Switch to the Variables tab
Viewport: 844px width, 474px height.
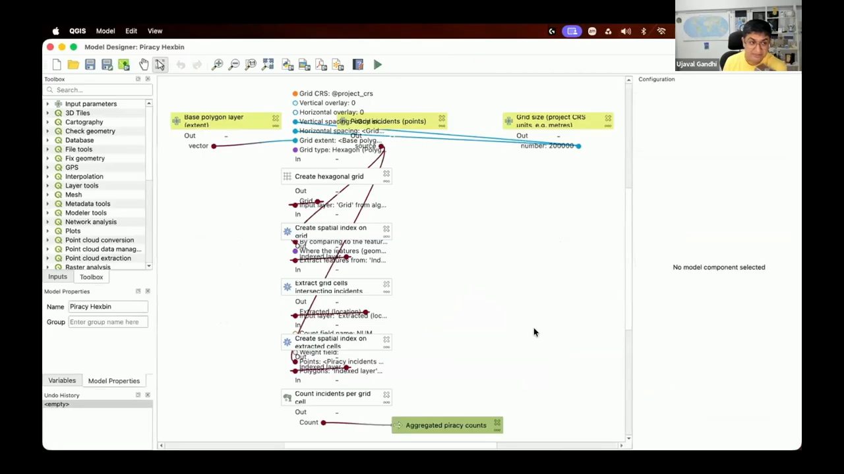pyautogui.click(x=62, y=381)
